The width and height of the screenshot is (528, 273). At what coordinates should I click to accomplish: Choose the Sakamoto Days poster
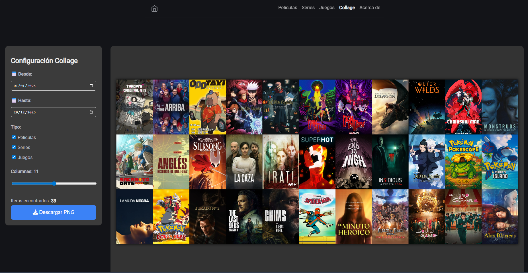tap(134, 162)
